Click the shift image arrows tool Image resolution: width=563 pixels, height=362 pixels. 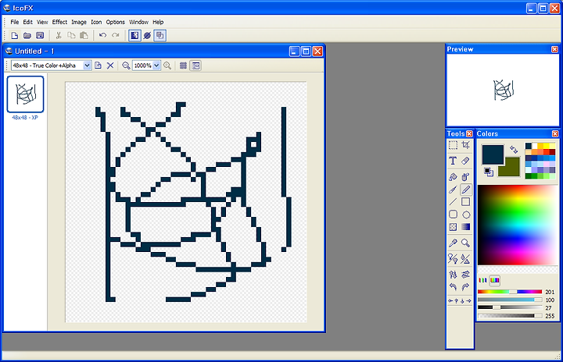[460, 300]
